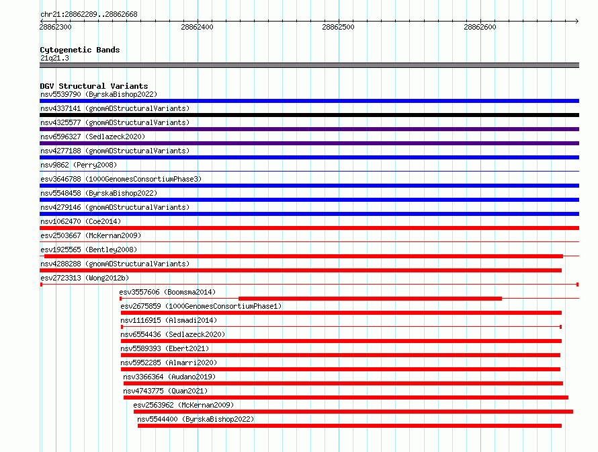Click the chr21:28862289..28862668 region label
Screen dimensions: 598x452
coord(89,14)
